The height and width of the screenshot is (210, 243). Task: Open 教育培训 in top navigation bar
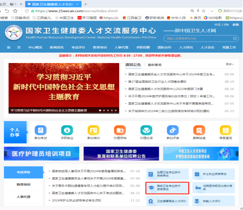100,47
